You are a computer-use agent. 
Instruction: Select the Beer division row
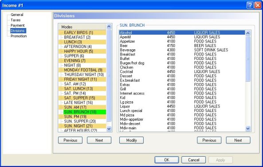[x=182, y=46]
